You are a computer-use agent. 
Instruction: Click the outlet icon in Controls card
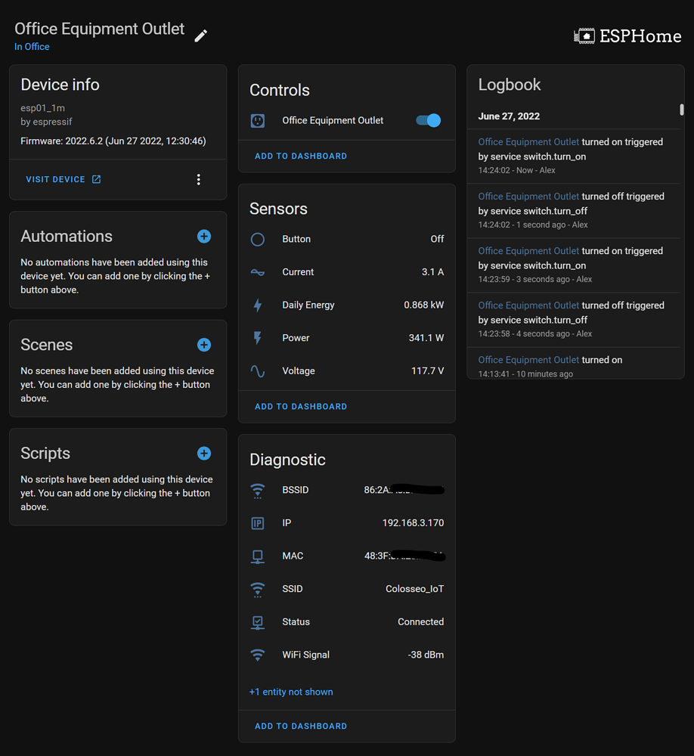click(258, 120)
